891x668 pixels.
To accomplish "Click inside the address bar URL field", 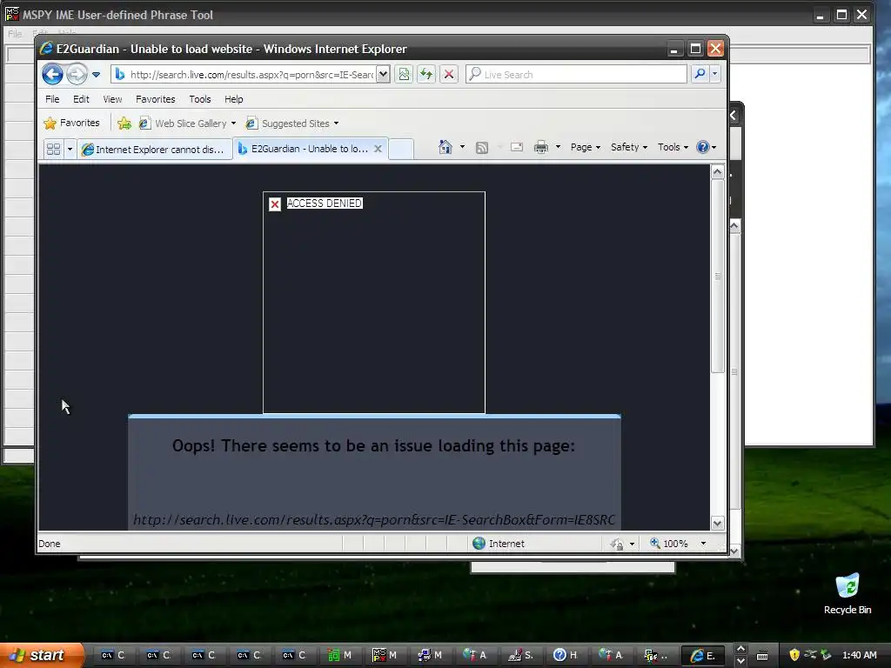I will point(251,75).
